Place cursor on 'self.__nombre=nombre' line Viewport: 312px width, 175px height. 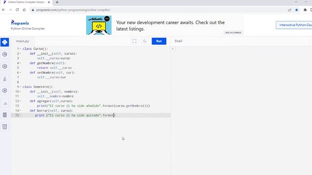[x=55, y=96]
